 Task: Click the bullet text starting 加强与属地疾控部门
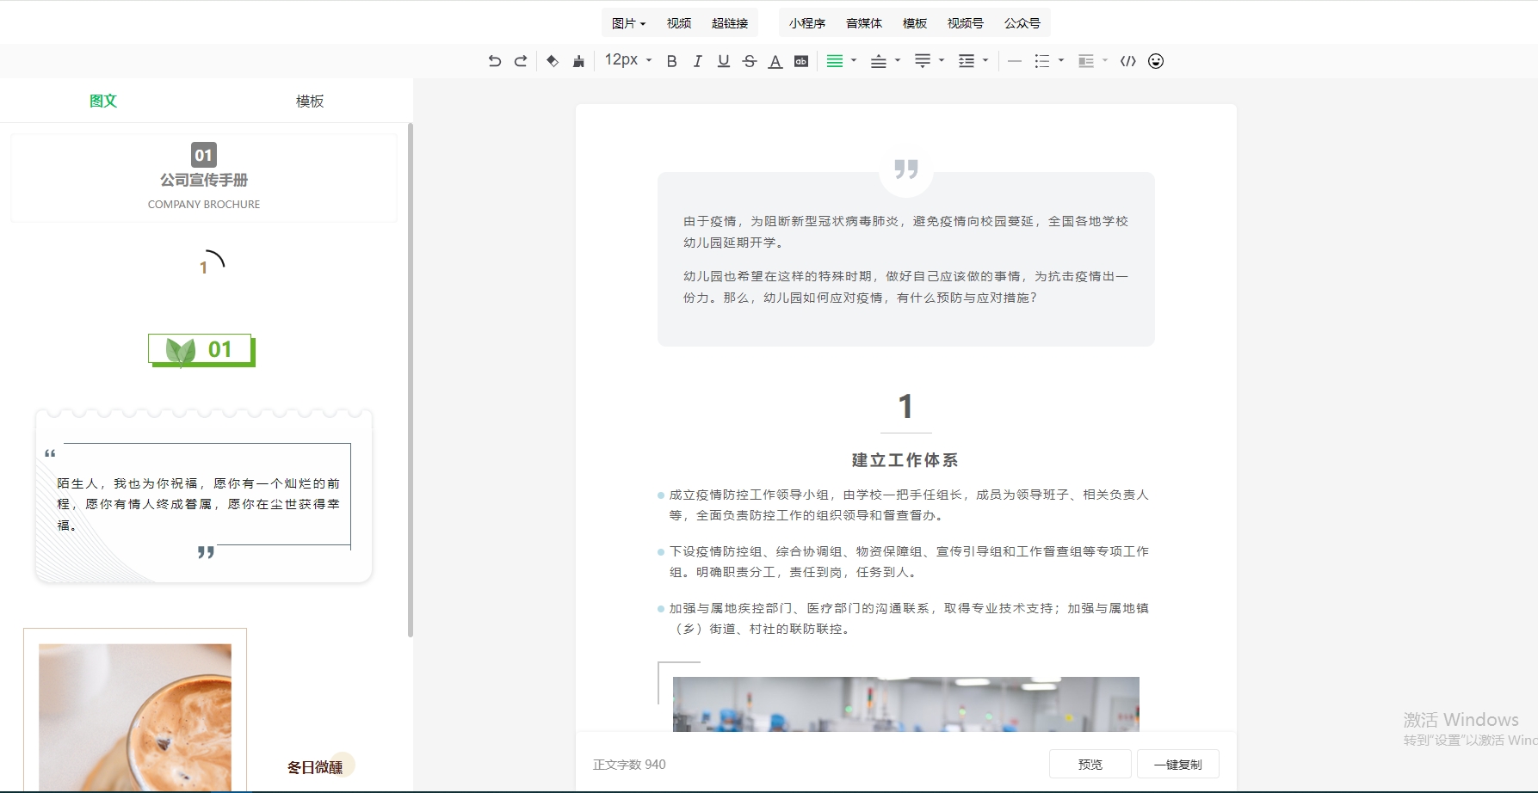[909, 618]
